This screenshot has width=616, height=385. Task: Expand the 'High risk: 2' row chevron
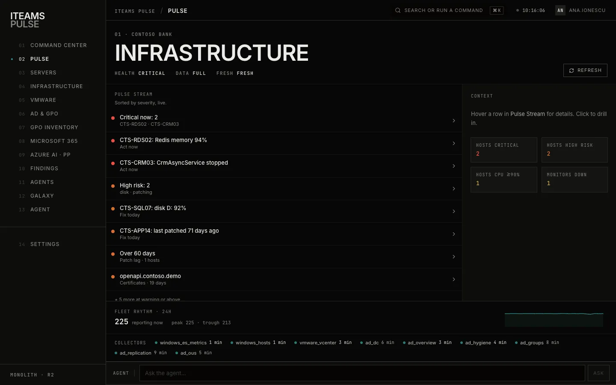[x=454, y=189]
